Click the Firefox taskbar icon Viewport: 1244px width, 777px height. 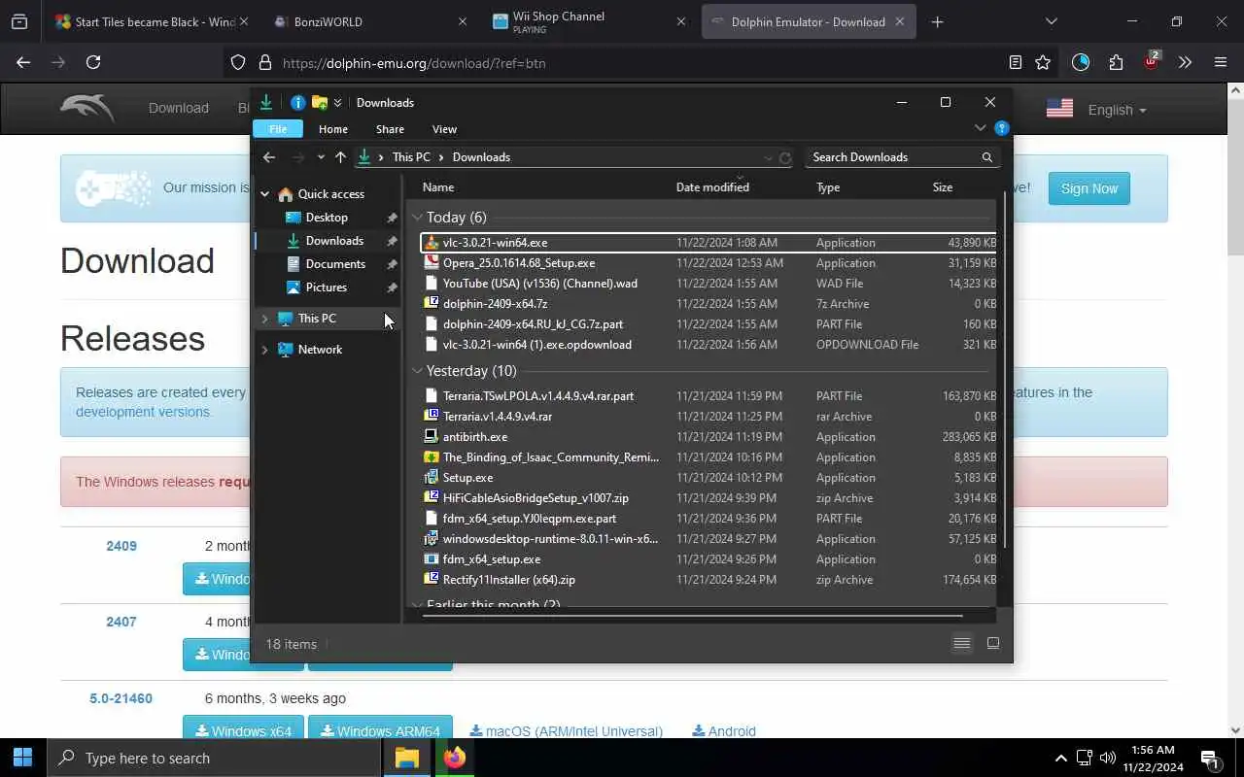[454, 759]
